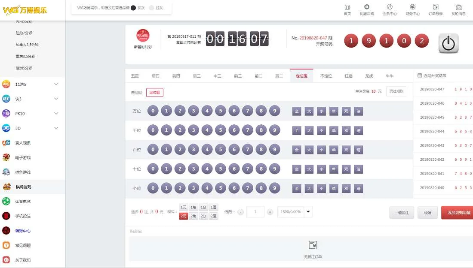Increase multiplier with the plus button
The height and width of the screenshot is (268, 473).
pyautogui.click(x=270, y=212)
